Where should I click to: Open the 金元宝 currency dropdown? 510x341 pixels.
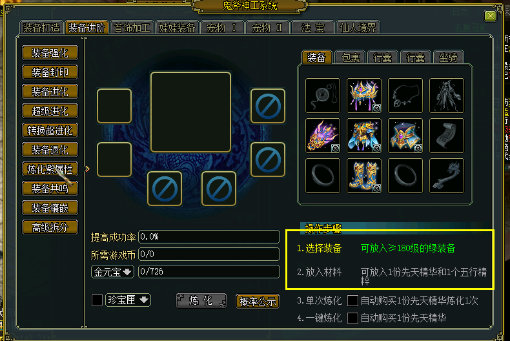(x=112, y=272)
